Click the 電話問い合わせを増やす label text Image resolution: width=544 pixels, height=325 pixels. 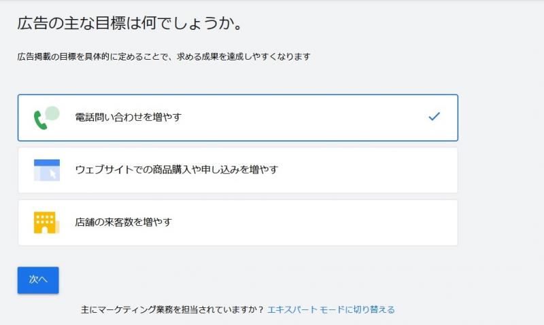click(129, 117)
